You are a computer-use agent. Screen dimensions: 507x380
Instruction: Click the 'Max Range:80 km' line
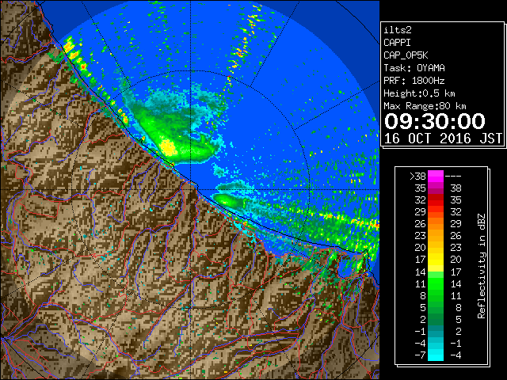(x=425, y=106)
